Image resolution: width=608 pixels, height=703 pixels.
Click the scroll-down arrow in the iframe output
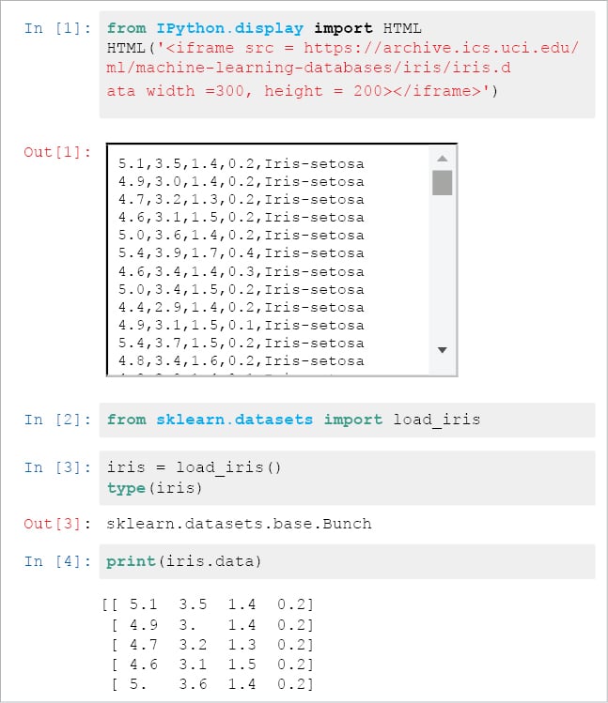(442, 350)
